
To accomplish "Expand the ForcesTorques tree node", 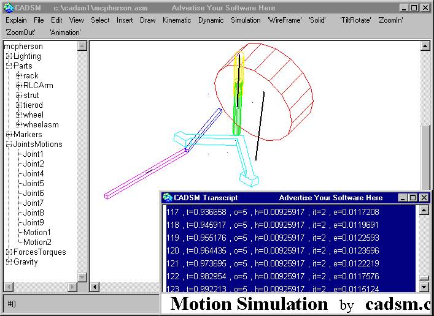I will pyautogui.click(x=9, y=252).
